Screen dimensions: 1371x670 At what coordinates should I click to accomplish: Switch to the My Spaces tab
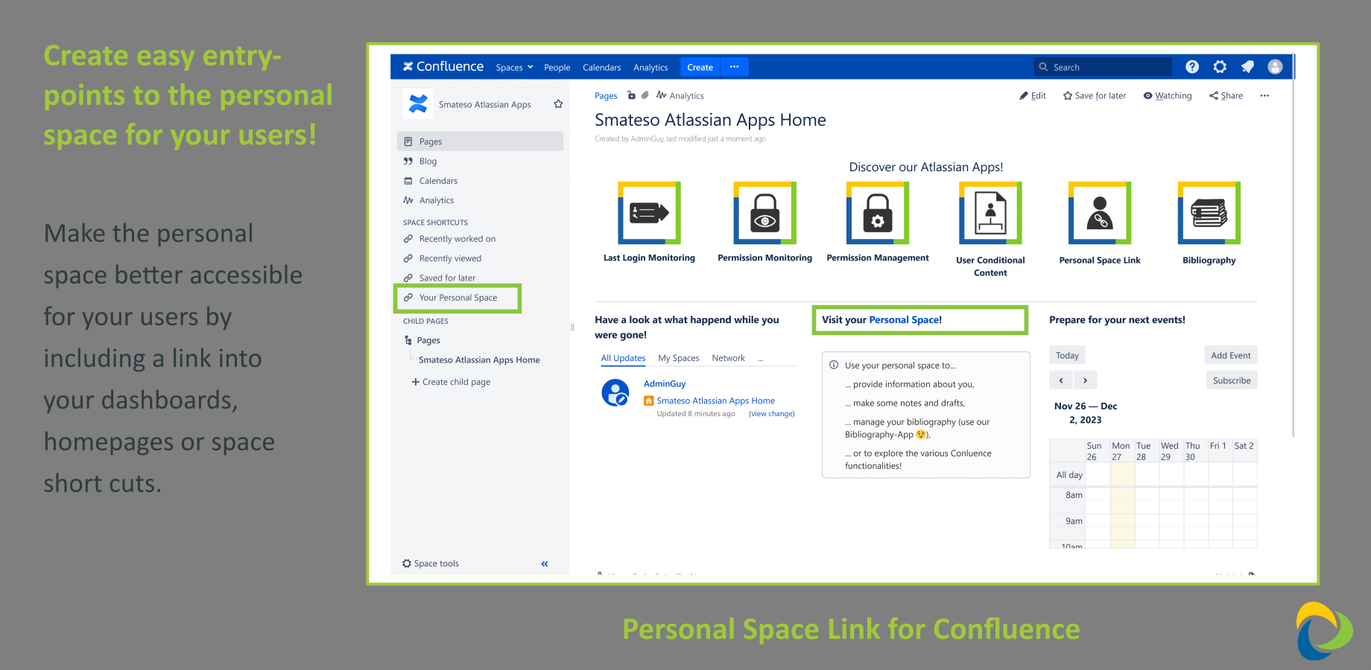click(x=679, y=359)
